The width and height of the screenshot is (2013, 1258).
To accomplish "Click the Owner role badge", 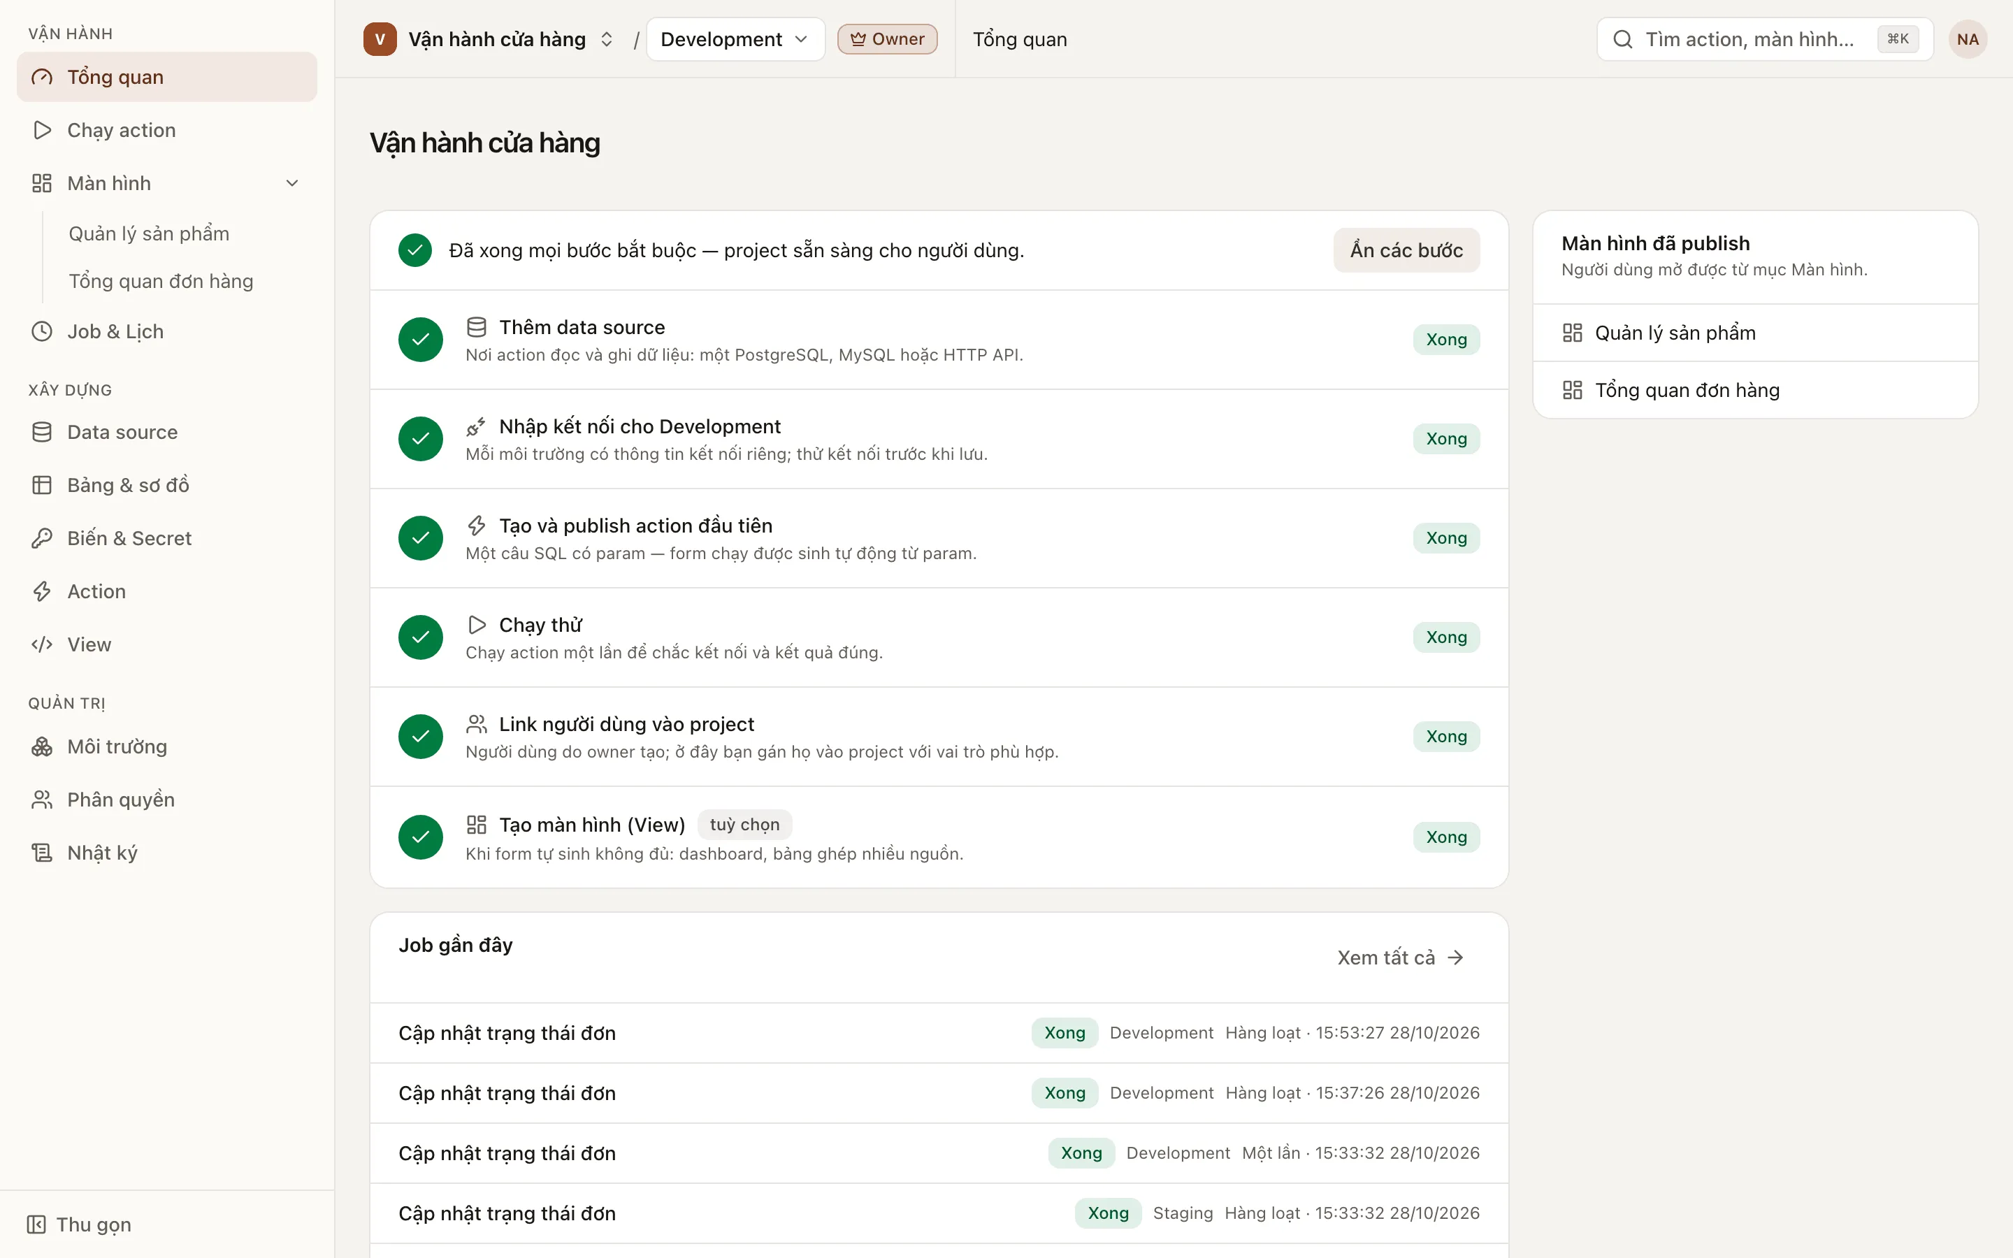I will 887,39.
